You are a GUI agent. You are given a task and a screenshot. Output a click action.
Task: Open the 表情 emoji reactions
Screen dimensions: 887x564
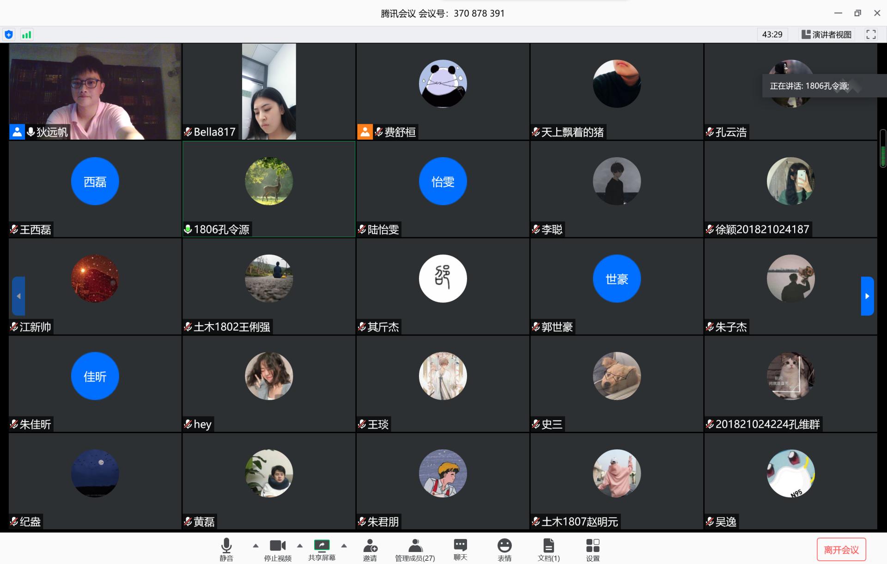pyautogui.click(x=504, y=549)
